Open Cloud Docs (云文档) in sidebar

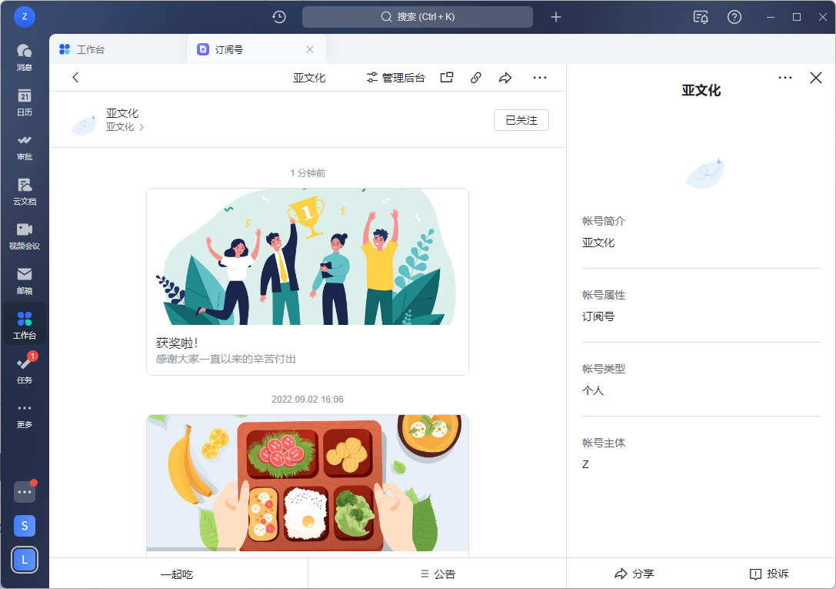[25, 190]
